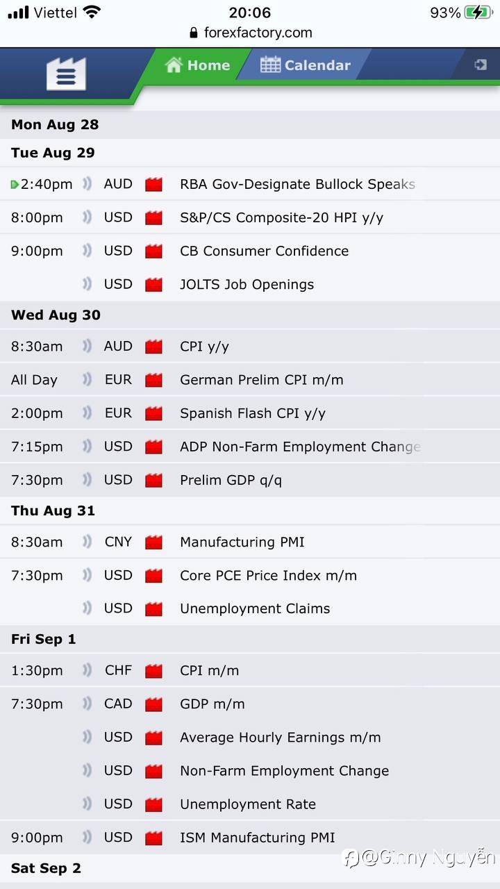Expand the Mon Aug 28 day header

coord(55,125)
